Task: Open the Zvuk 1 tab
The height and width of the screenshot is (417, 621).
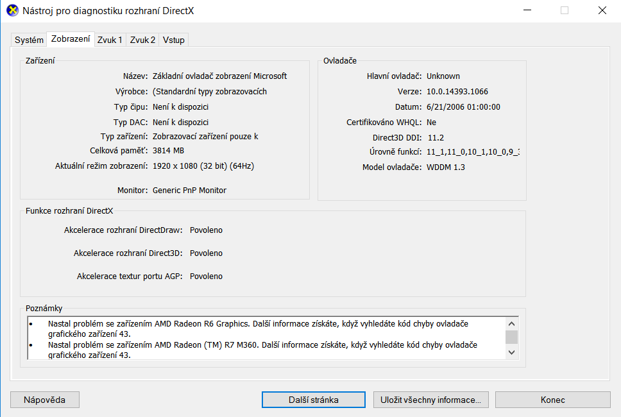Action: click(110, 40)
